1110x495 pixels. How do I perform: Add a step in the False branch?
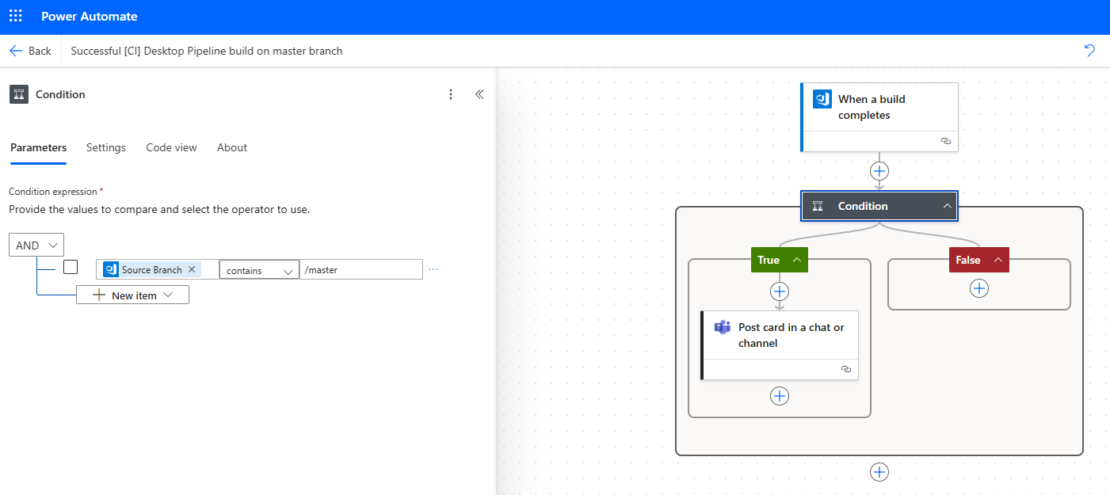[x=979, y=288]
